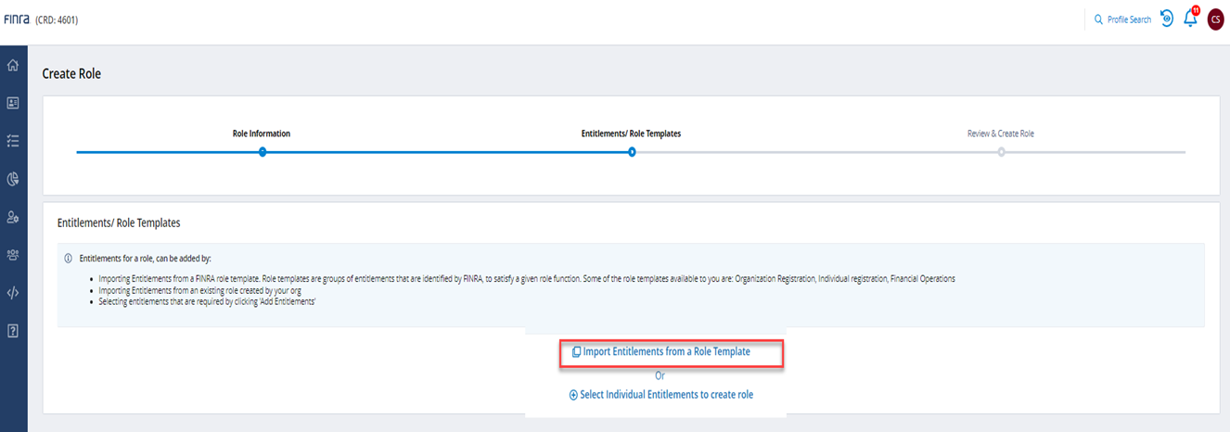This screenshot has width=1230, height=432.
Task: Go to Home via sidebar house icon
Action: coord(13,66)
